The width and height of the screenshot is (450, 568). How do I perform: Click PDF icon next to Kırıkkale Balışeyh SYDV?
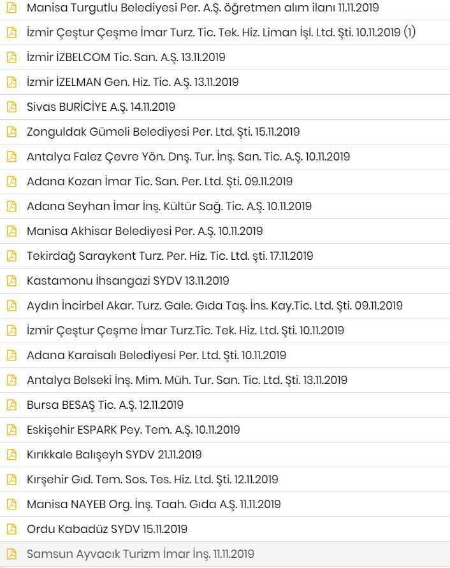[x=11, y=455]
